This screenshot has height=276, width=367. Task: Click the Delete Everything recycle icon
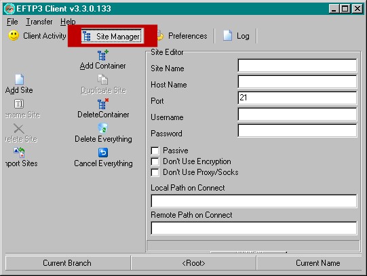pyautogui.click(x=102, y=128)
